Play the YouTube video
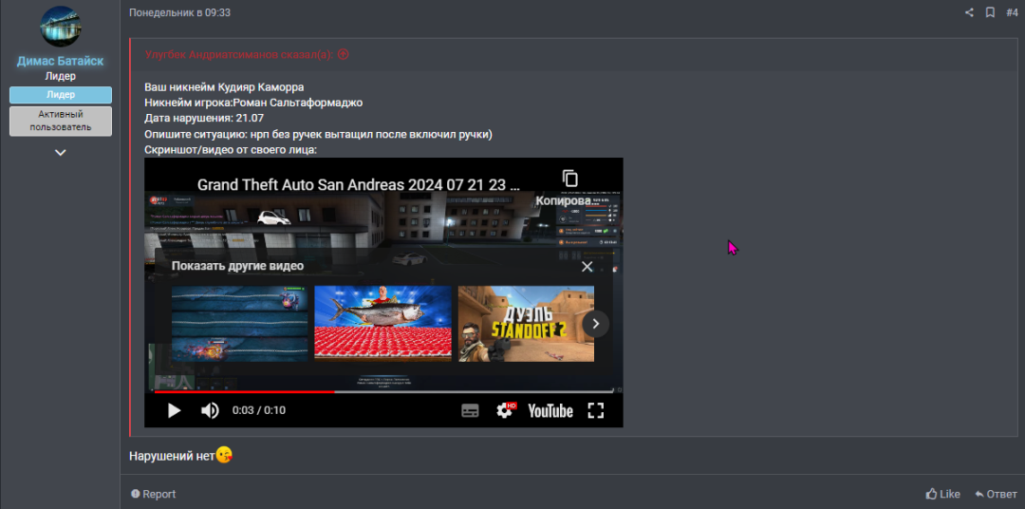The image size is (1025, 509). coord(174,410)
